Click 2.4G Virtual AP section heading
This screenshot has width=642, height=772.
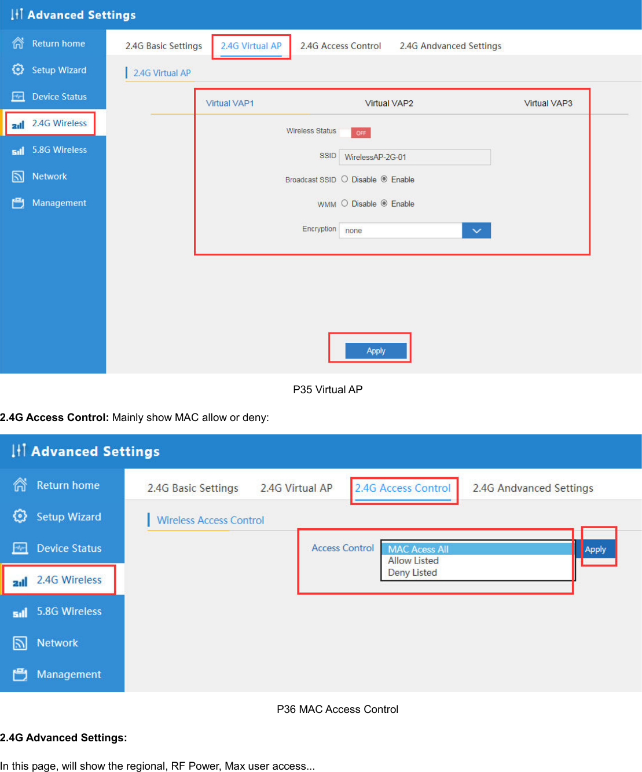point(162,73)
